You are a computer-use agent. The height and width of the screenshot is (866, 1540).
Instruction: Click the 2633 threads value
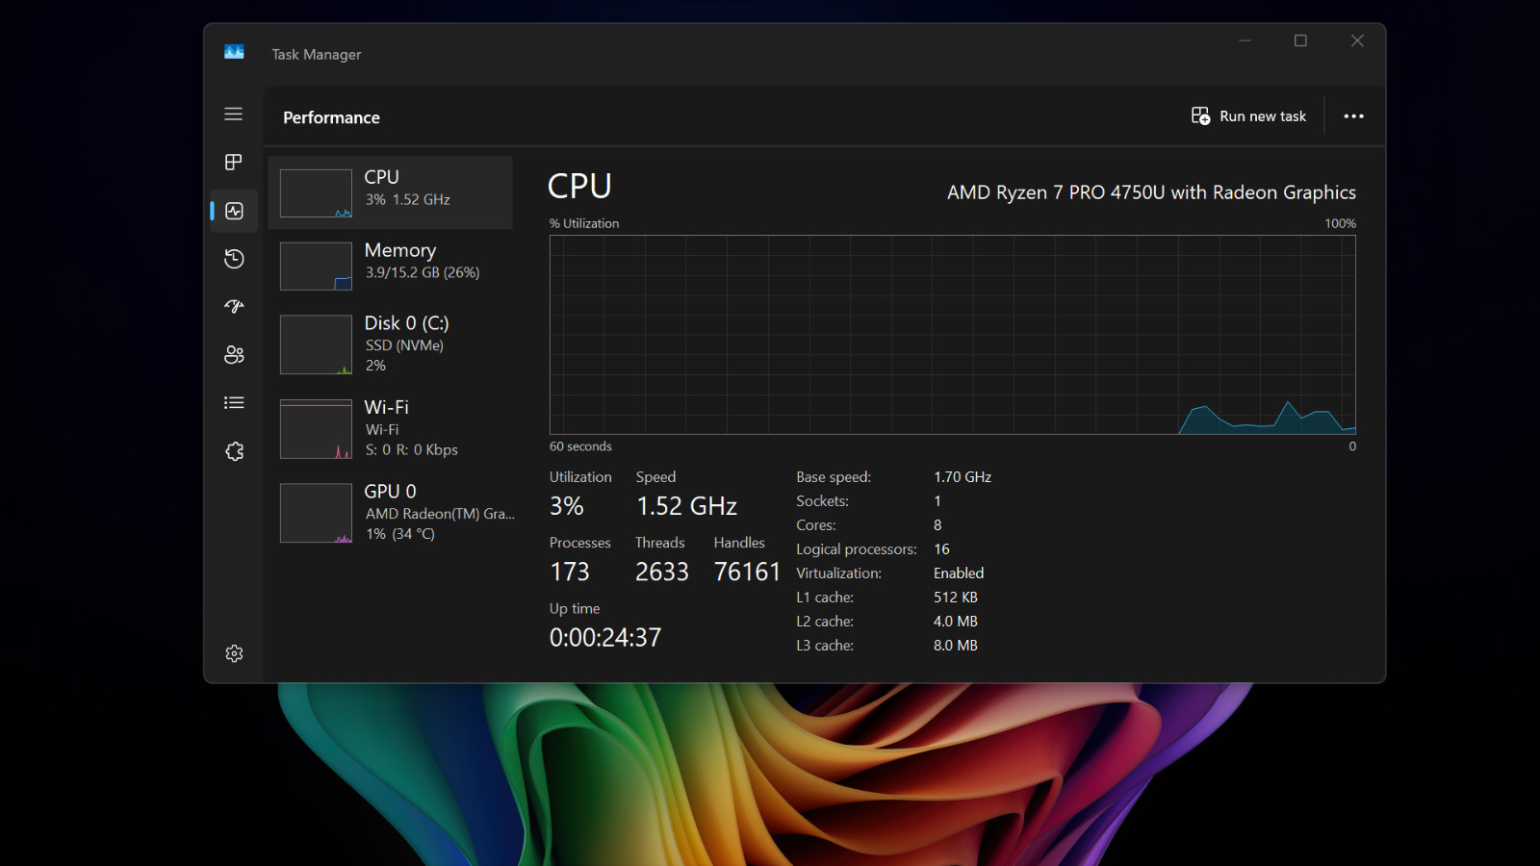(662, 573)
